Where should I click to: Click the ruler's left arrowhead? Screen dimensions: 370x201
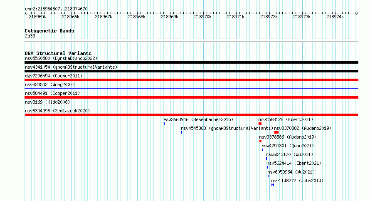tap(26, 13)
